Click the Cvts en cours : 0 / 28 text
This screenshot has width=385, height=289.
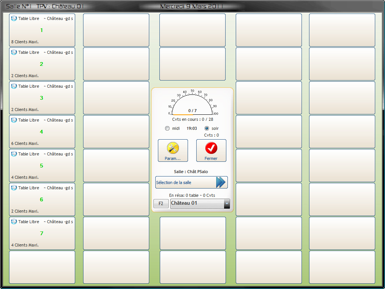pos(192,119)
